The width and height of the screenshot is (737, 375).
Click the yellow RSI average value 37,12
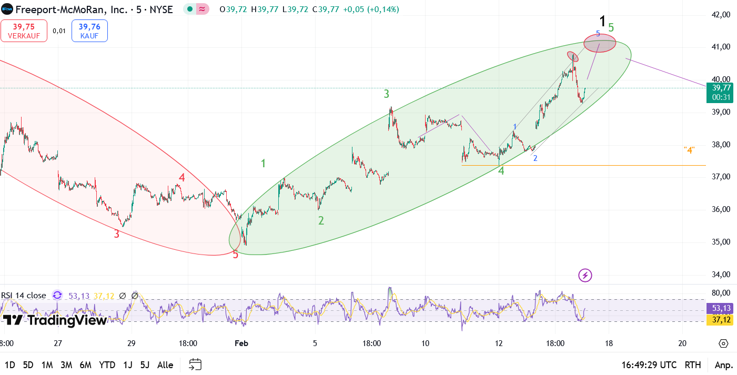tap(104, 296)
